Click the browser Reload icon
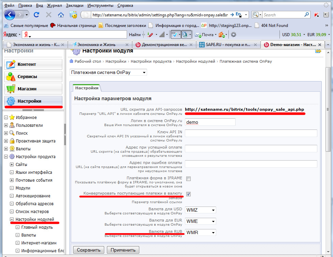Screen dimensions: 333x257 point(36,15)
